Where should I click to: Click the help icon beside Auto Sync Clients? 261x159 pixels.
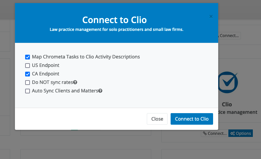100,91
